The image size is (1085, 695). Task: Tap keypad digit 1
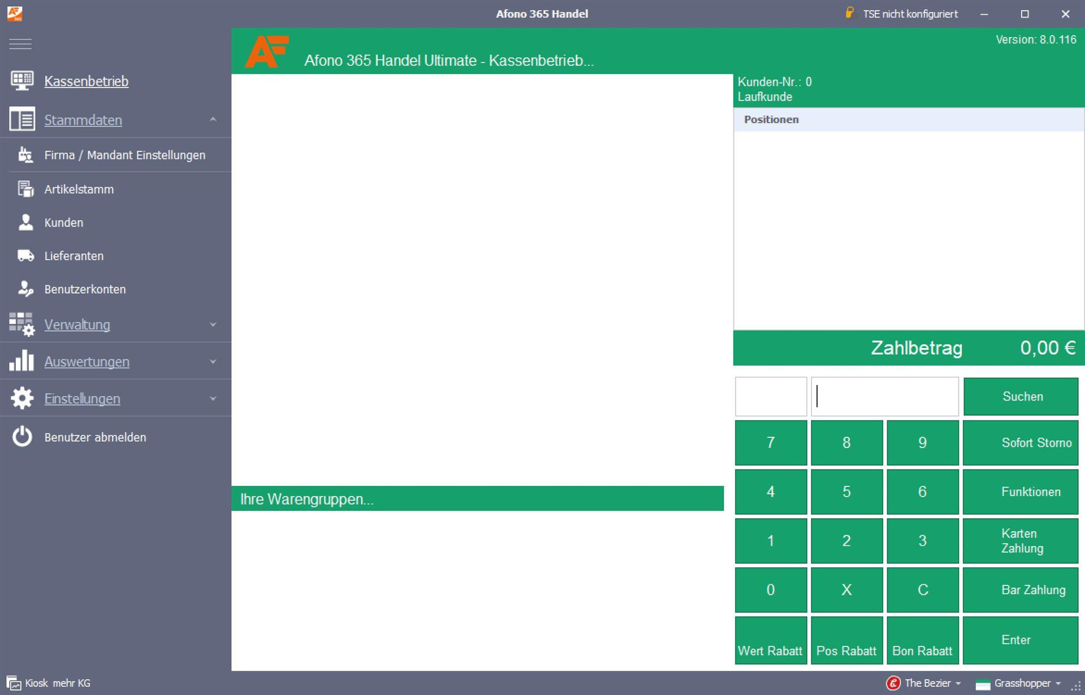coord(771,541)
